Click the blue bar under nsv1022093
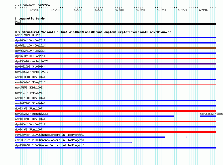The width and height of the screenshot is (223, 165). (x=115, y=69)
